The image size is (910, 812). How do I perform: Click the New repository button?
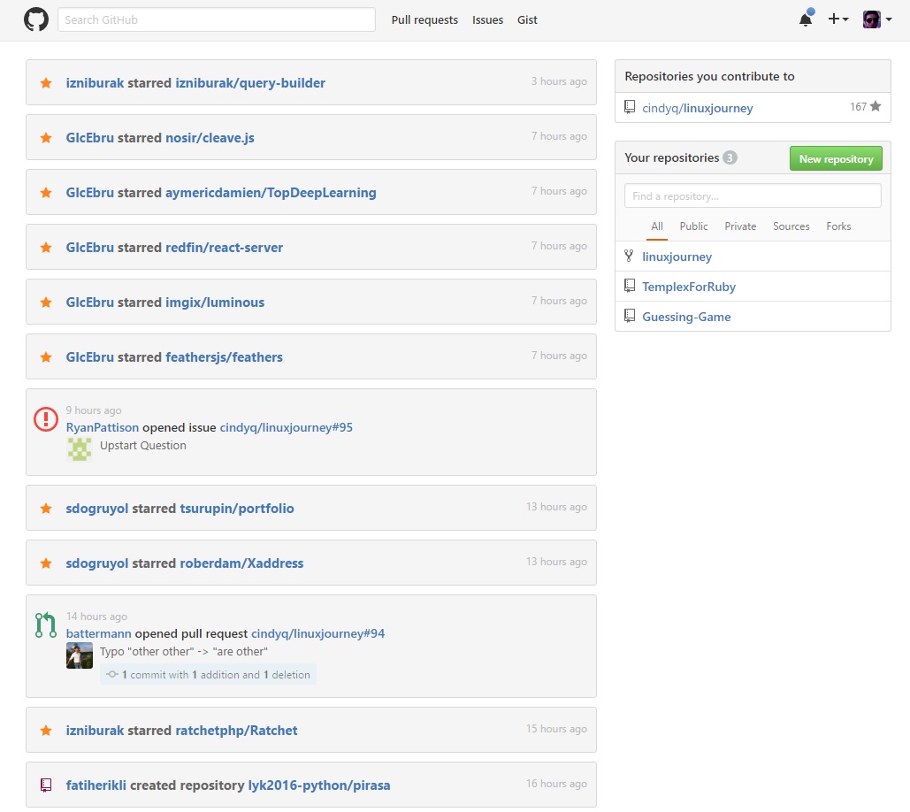[x=836, y=158]
